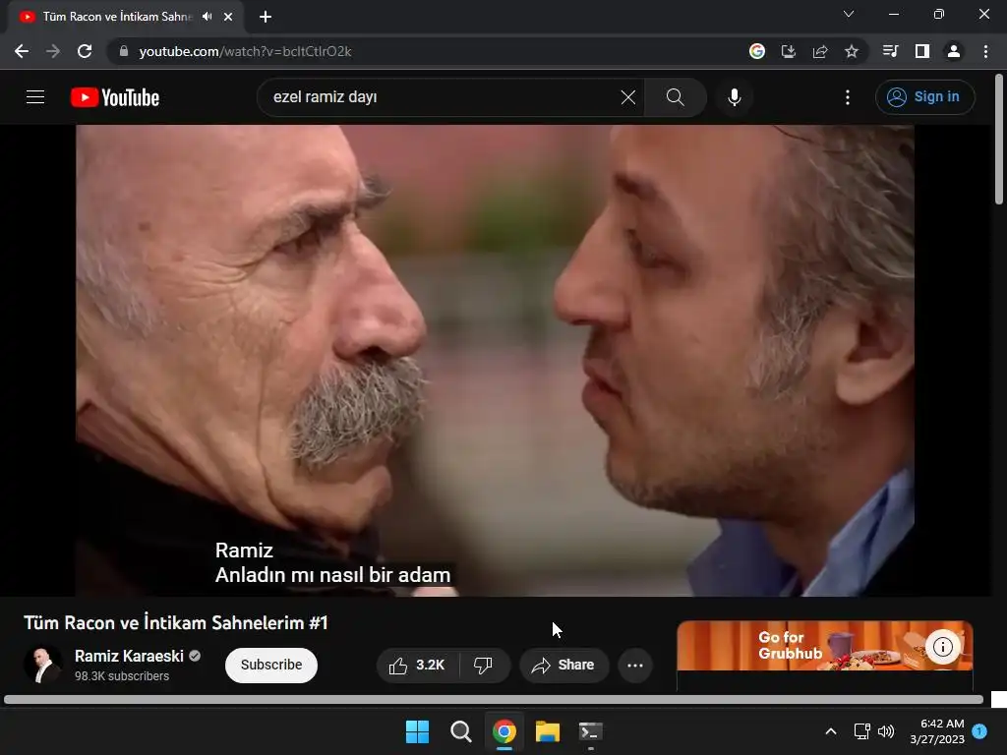Viewport: 1007px width, 755px height.
Task: Bookmark this tab with star
Action: 852,51
